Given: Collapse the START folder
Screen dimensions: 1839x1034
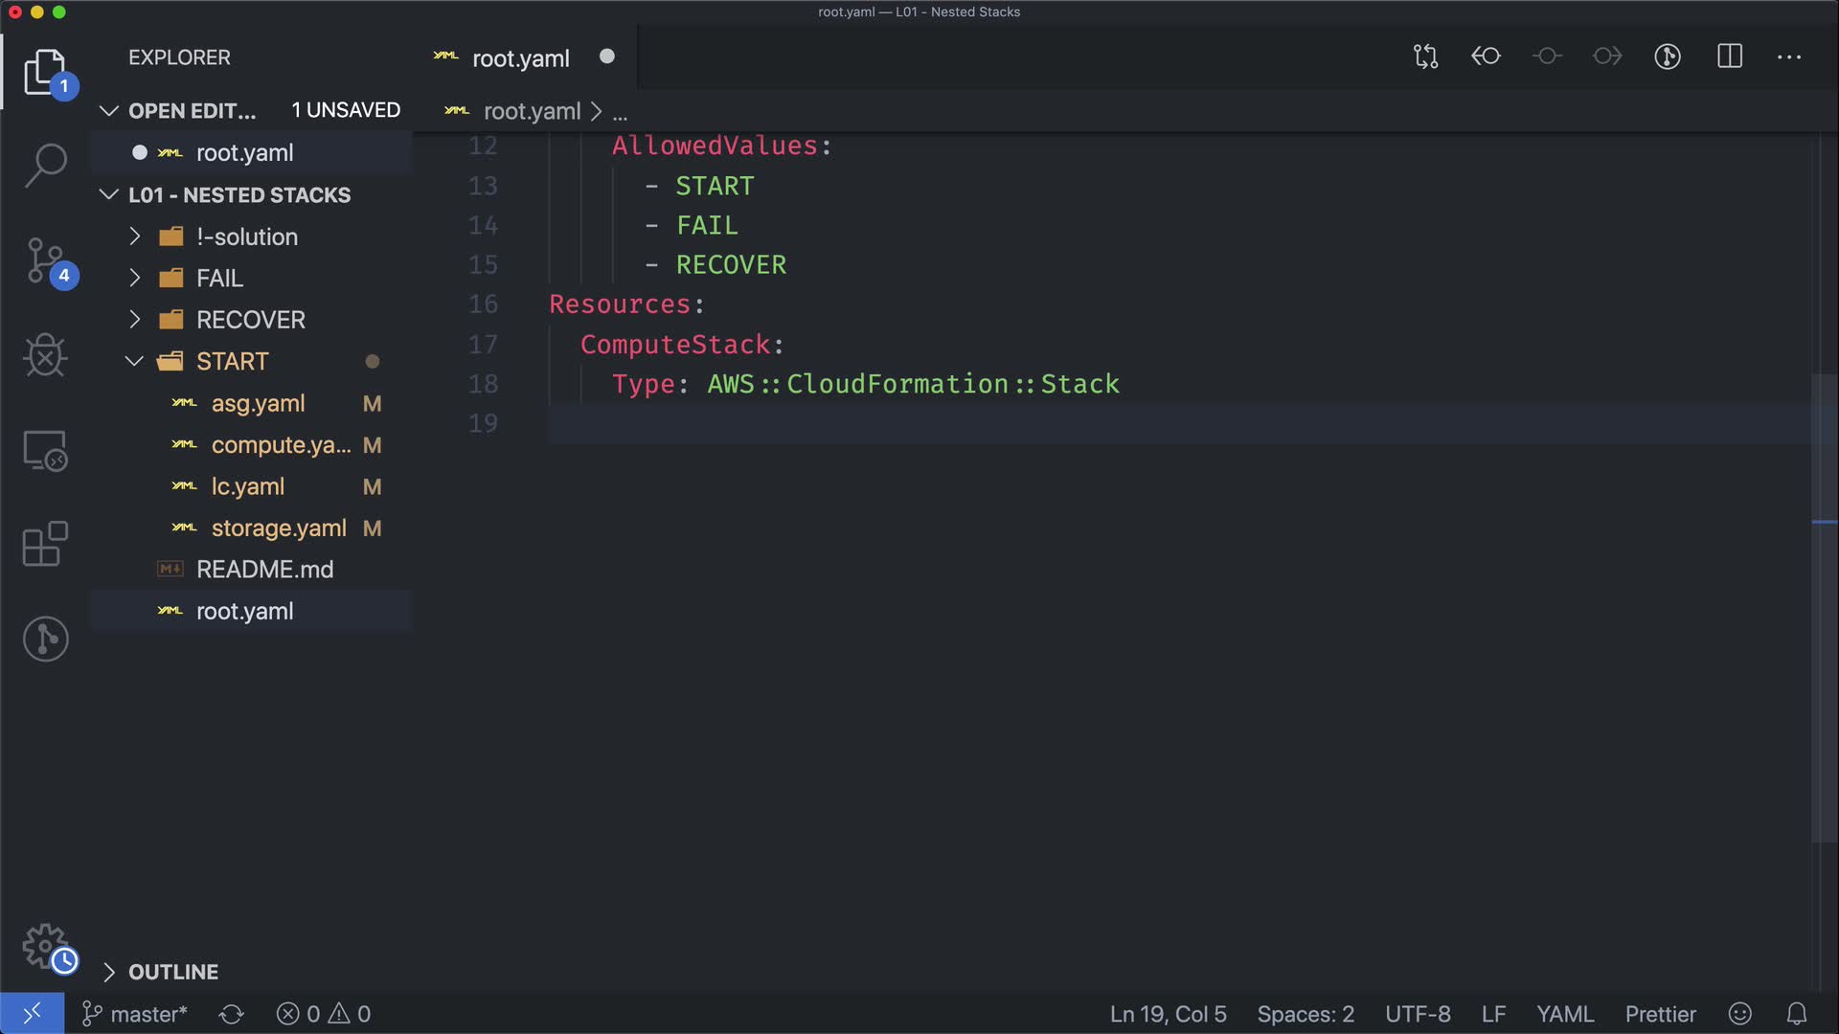Looking at the screenshot, I should point(232,361).
